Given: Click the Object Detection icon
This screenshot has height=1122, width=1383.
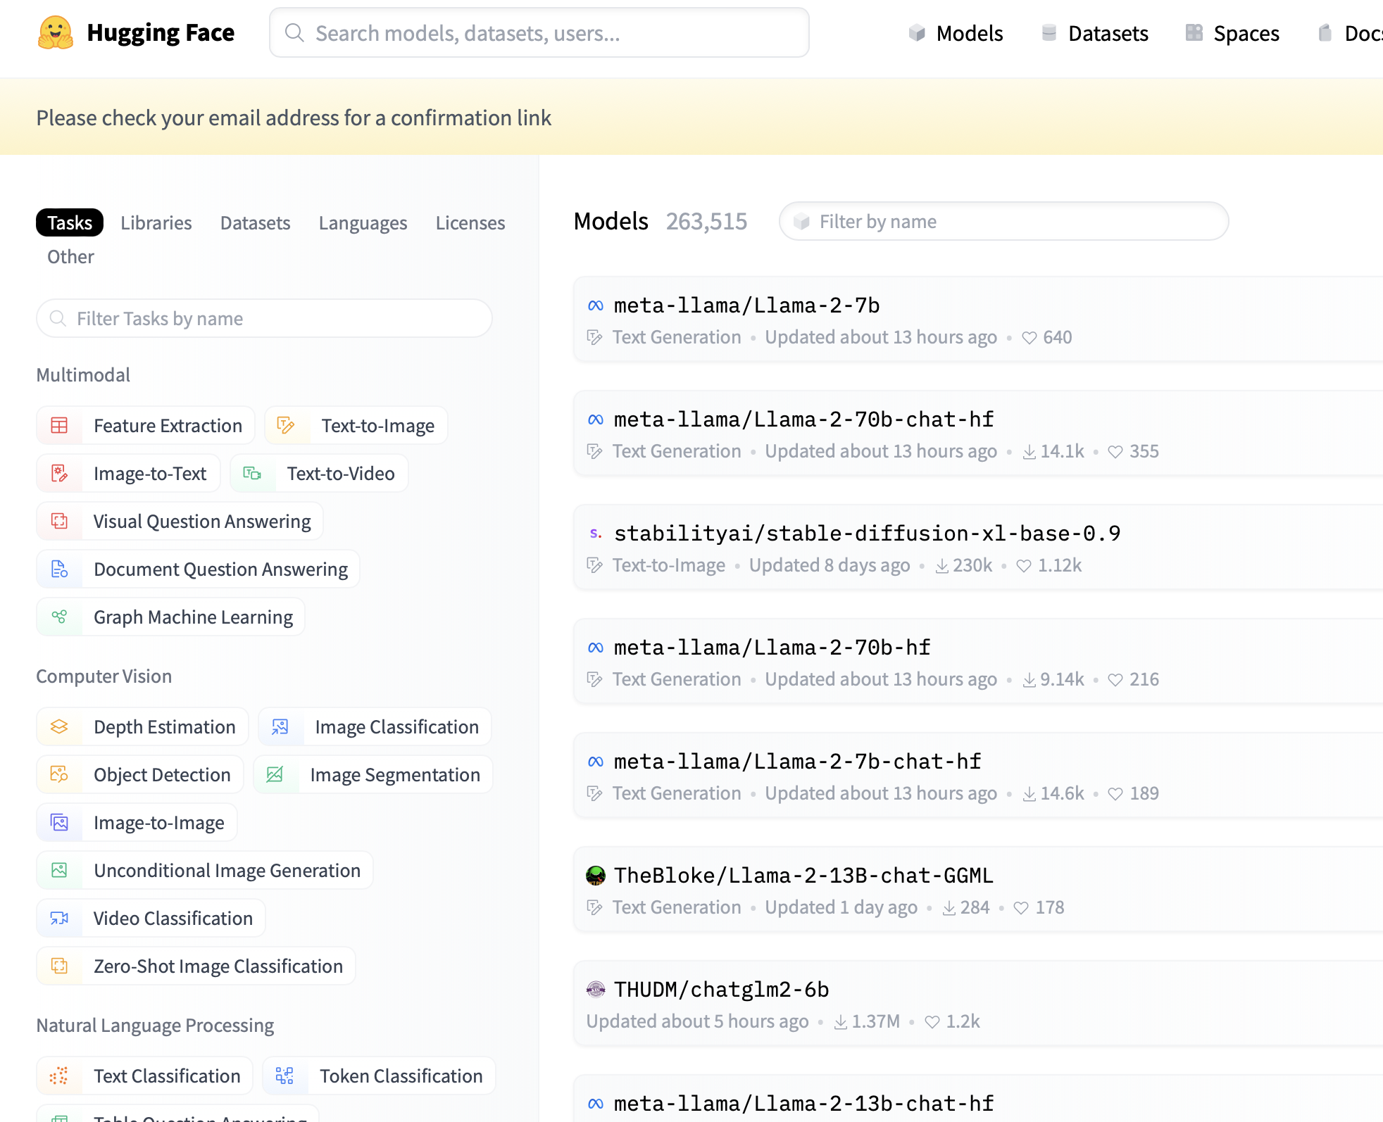Looking at the screenshot, I should tap(59, 775).
